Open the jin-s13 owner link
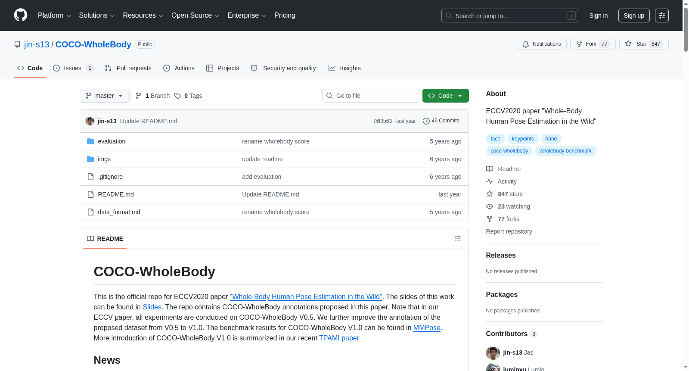The width and height of the screenshot is (689, 371). coord(37,44)
